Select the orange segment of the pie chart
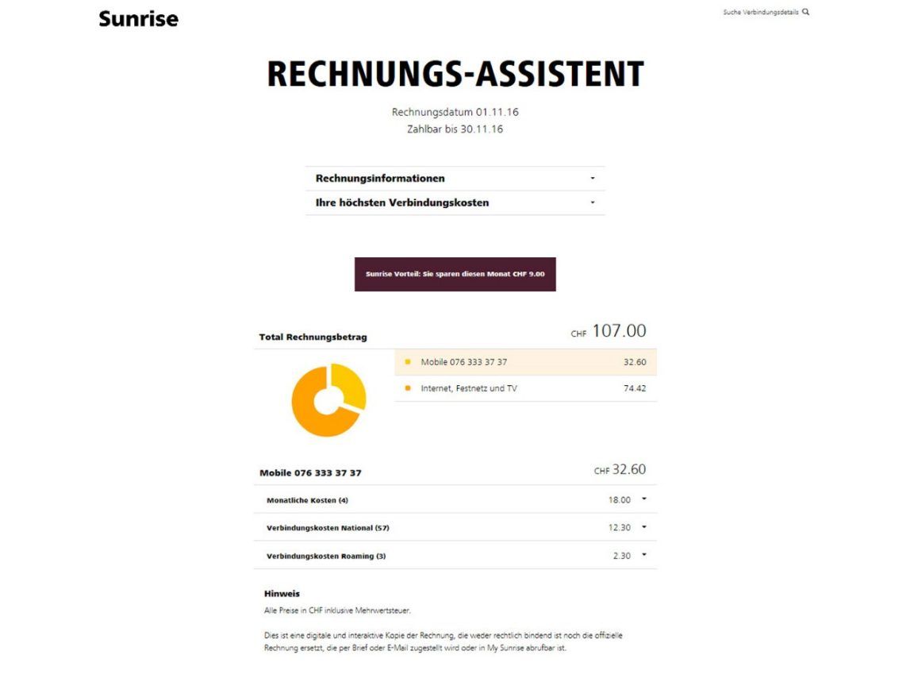This screenshot has width=914, height=686. (313, 417)
